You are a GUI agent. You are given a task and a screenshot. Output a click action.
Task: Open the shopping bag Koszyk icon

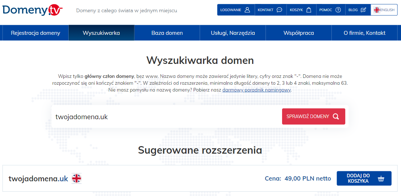point(309,10)
